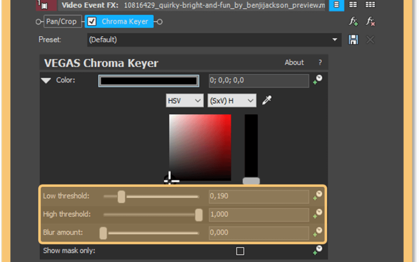This screenshot has width=419, height=262.
Task: Click the chain start connector before Pan/Crop
Action: [x=39, y=21]
